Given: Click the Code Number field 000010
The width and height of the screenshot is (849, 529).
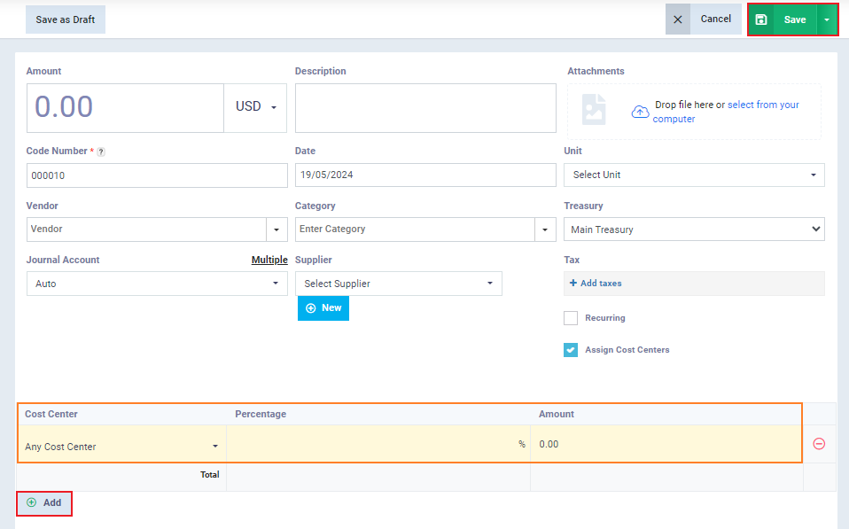Looking at the screenshot, I should click(x=157, y=175).
